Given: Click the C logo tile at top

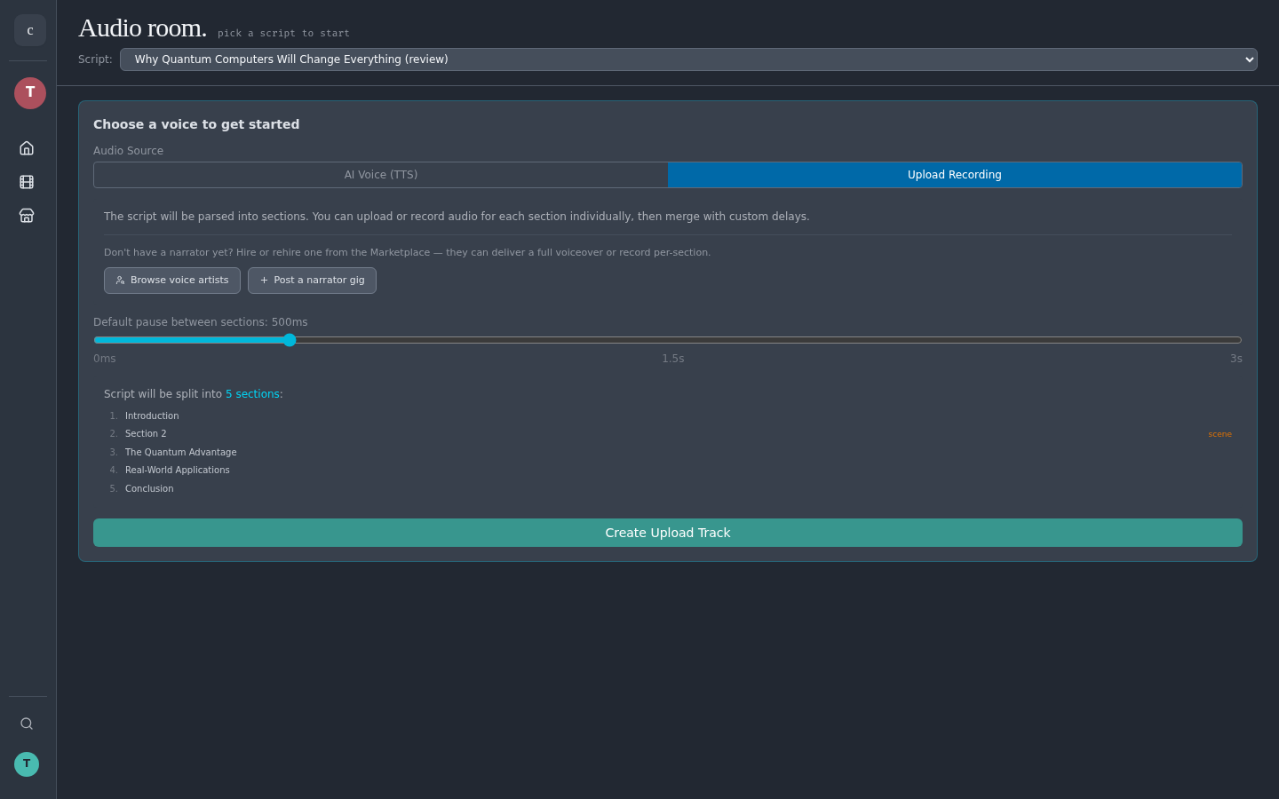Looking at the screenshot, I should [30, 30].
